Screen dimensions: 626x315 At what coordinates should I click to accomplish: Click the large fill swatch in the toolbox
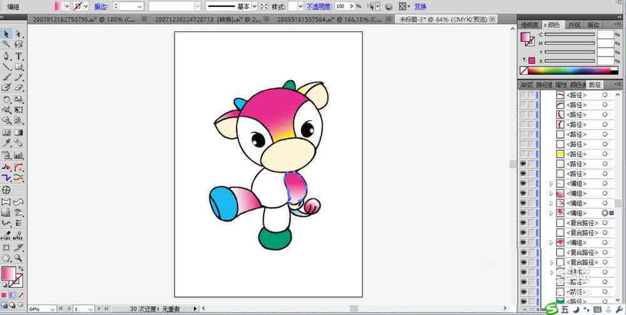click(8, 274)
